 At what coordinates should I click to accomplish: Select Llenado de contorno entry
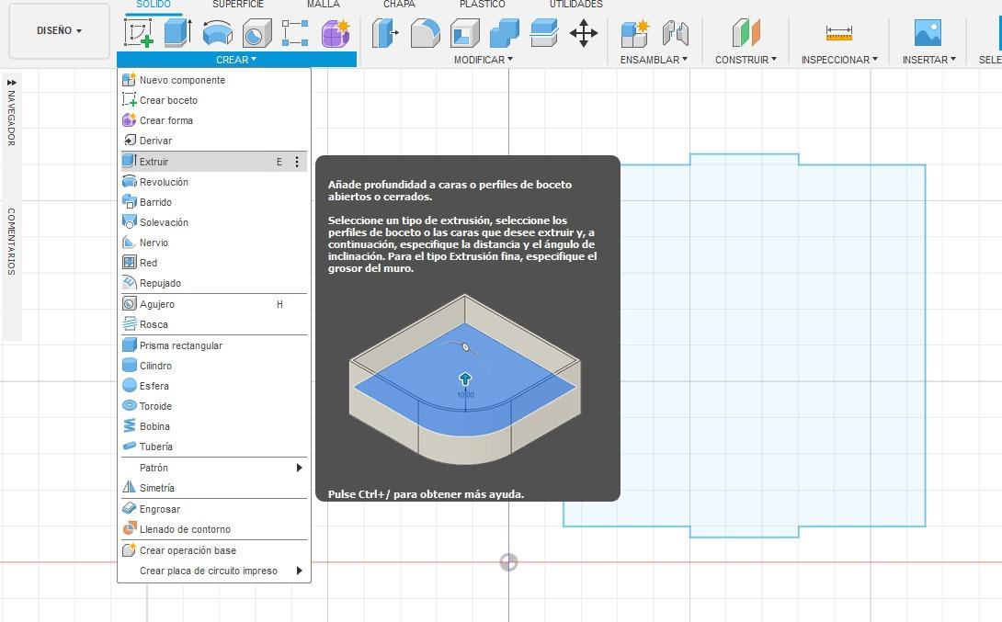[x=214, y=529]
